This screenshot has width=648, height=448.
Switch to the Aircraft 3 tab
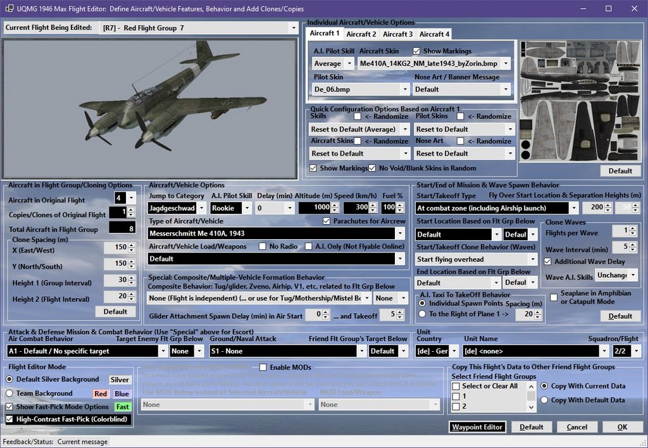397,34
